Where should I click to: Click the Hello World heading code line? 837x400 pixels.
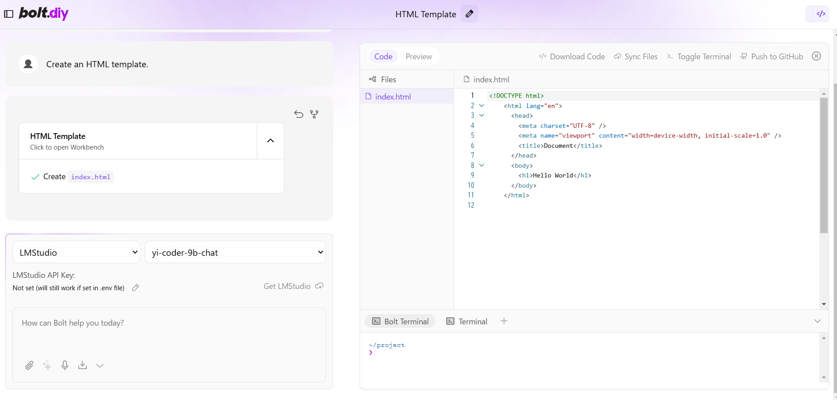[x=555, y=176]
